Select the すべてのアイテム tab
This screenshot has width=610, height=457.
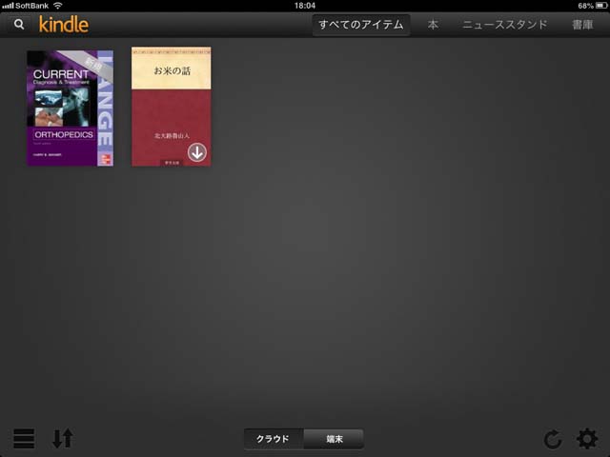point(361,25)
